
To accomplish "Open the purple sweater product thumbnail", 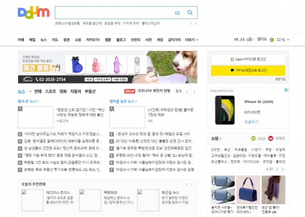I will 274,190.
